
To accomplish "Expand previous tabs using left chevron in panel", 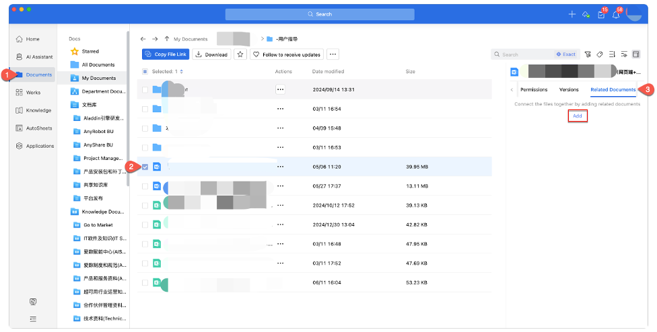I will click(x=512, y=89).
